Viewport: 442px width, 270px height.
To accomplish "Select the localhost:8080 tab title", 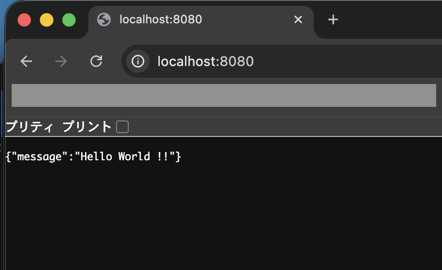I will 161,19.
